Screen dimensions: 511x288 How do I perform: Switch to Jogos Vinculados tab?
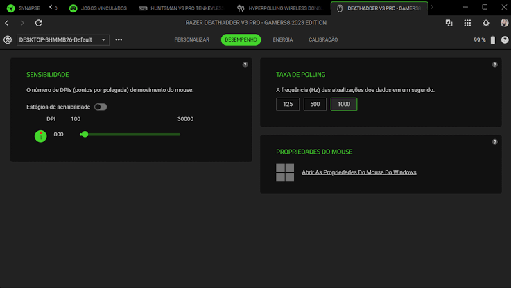point(98,8)
